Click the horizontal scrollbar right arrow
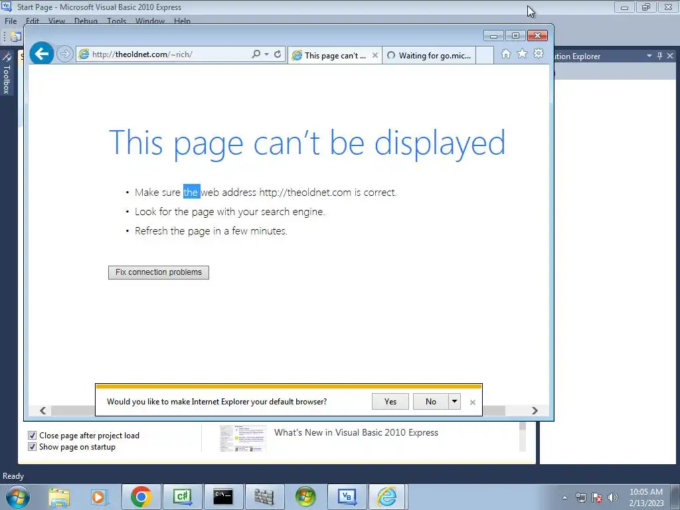Viewport: 680px width, 510px height. (535, 410)
